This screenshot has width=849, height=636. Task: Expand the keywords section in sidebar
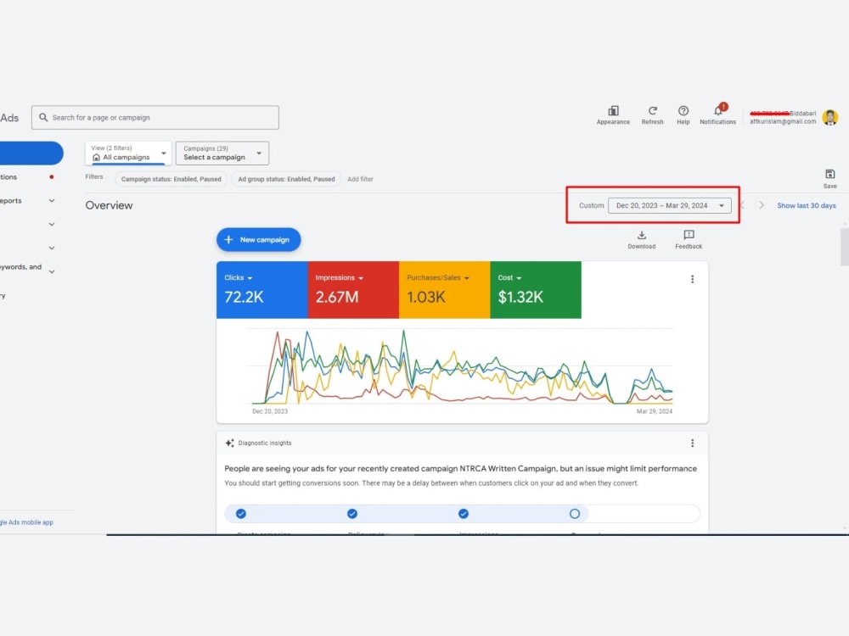click(52, 271)
